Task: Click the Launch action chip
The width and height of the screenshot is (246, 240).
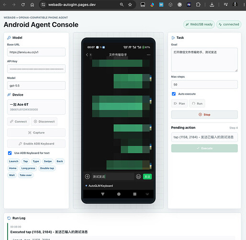Action: click(x=13, y=161)
